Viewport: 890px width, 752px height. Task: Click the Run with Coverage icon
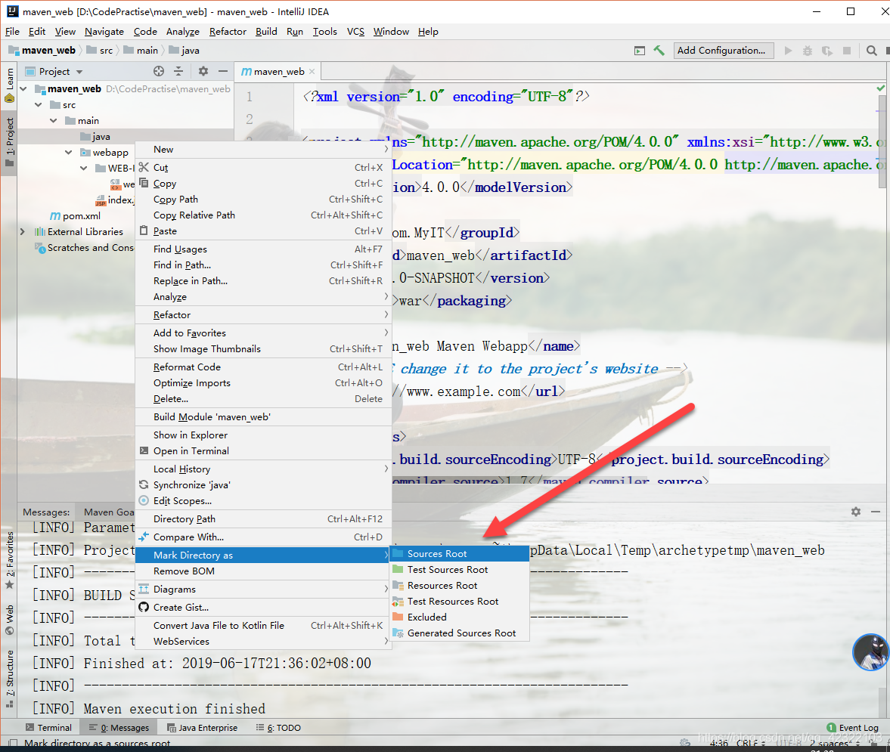tap(827, 51)
